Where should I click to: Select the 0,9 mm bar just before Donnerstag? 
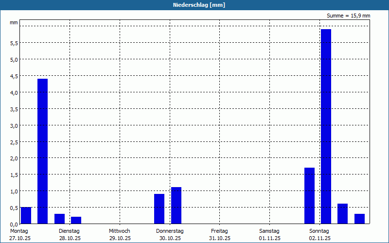[x=159, y=209]
